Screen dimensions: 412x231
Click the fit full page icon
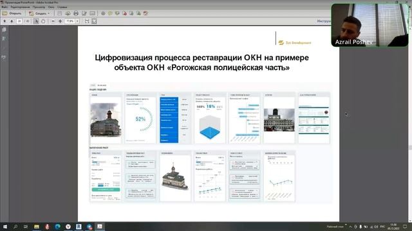click(x=94, y=21)
